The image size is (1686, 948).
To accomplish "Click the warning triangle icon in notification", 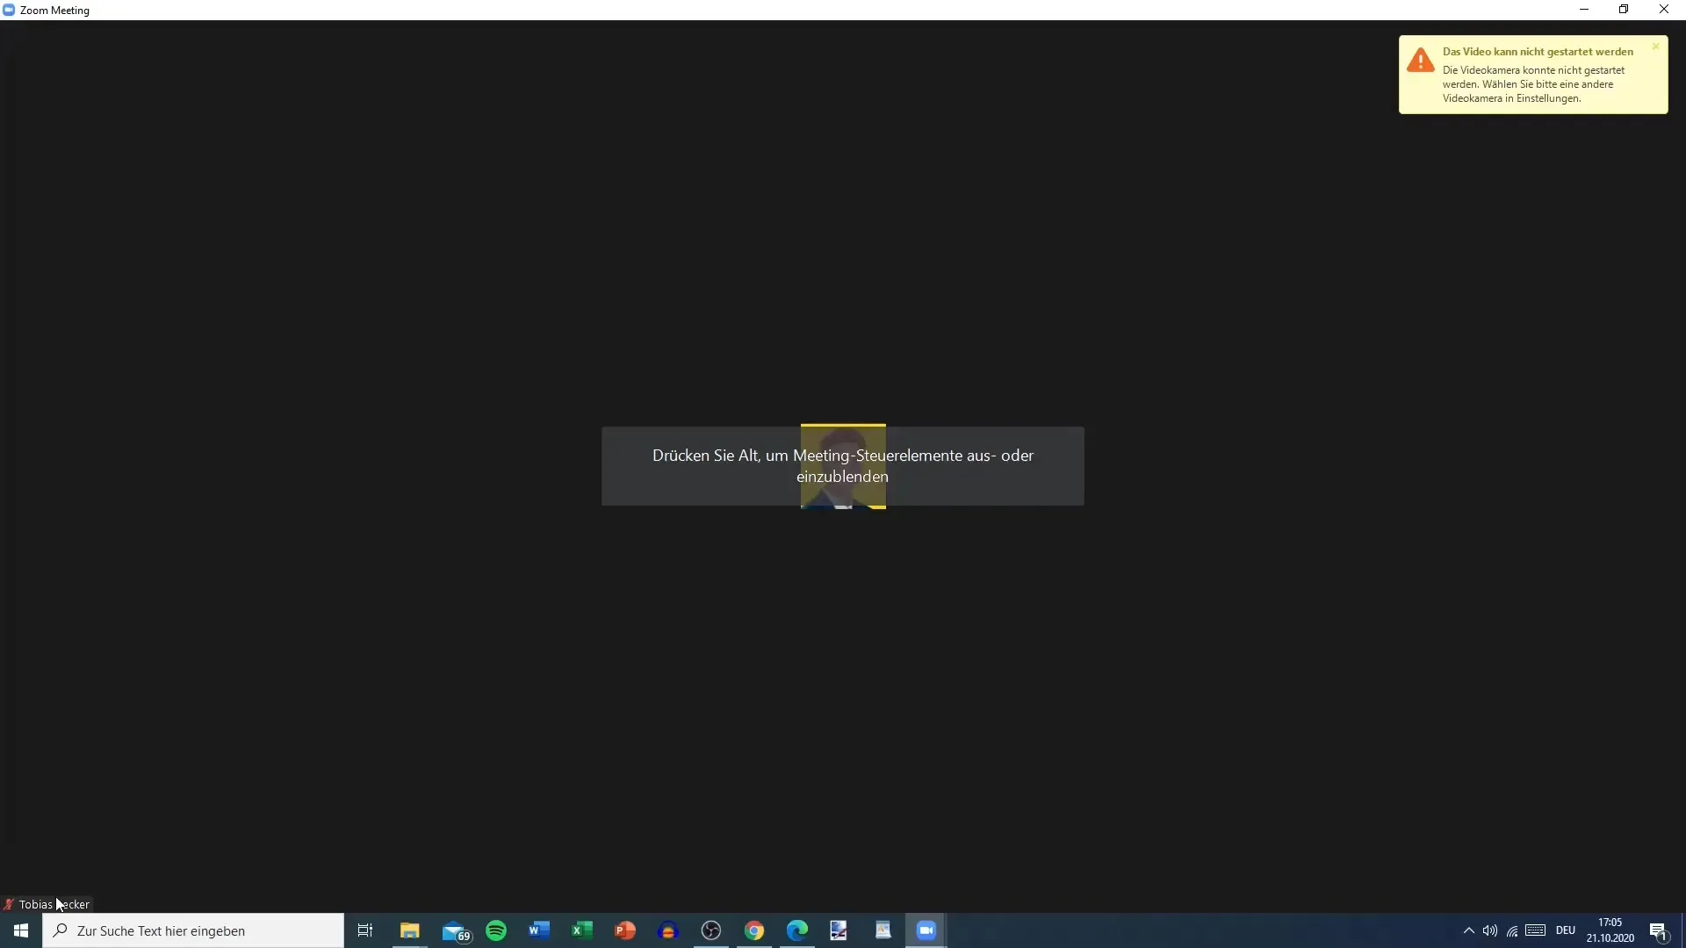I will click(1420, 61).
